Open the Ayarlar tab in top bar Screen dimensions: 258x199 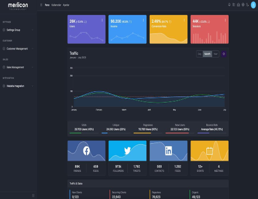point(66,5)
